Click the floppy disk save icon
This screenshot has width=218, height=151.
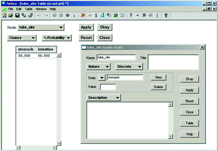pos(17,15)
